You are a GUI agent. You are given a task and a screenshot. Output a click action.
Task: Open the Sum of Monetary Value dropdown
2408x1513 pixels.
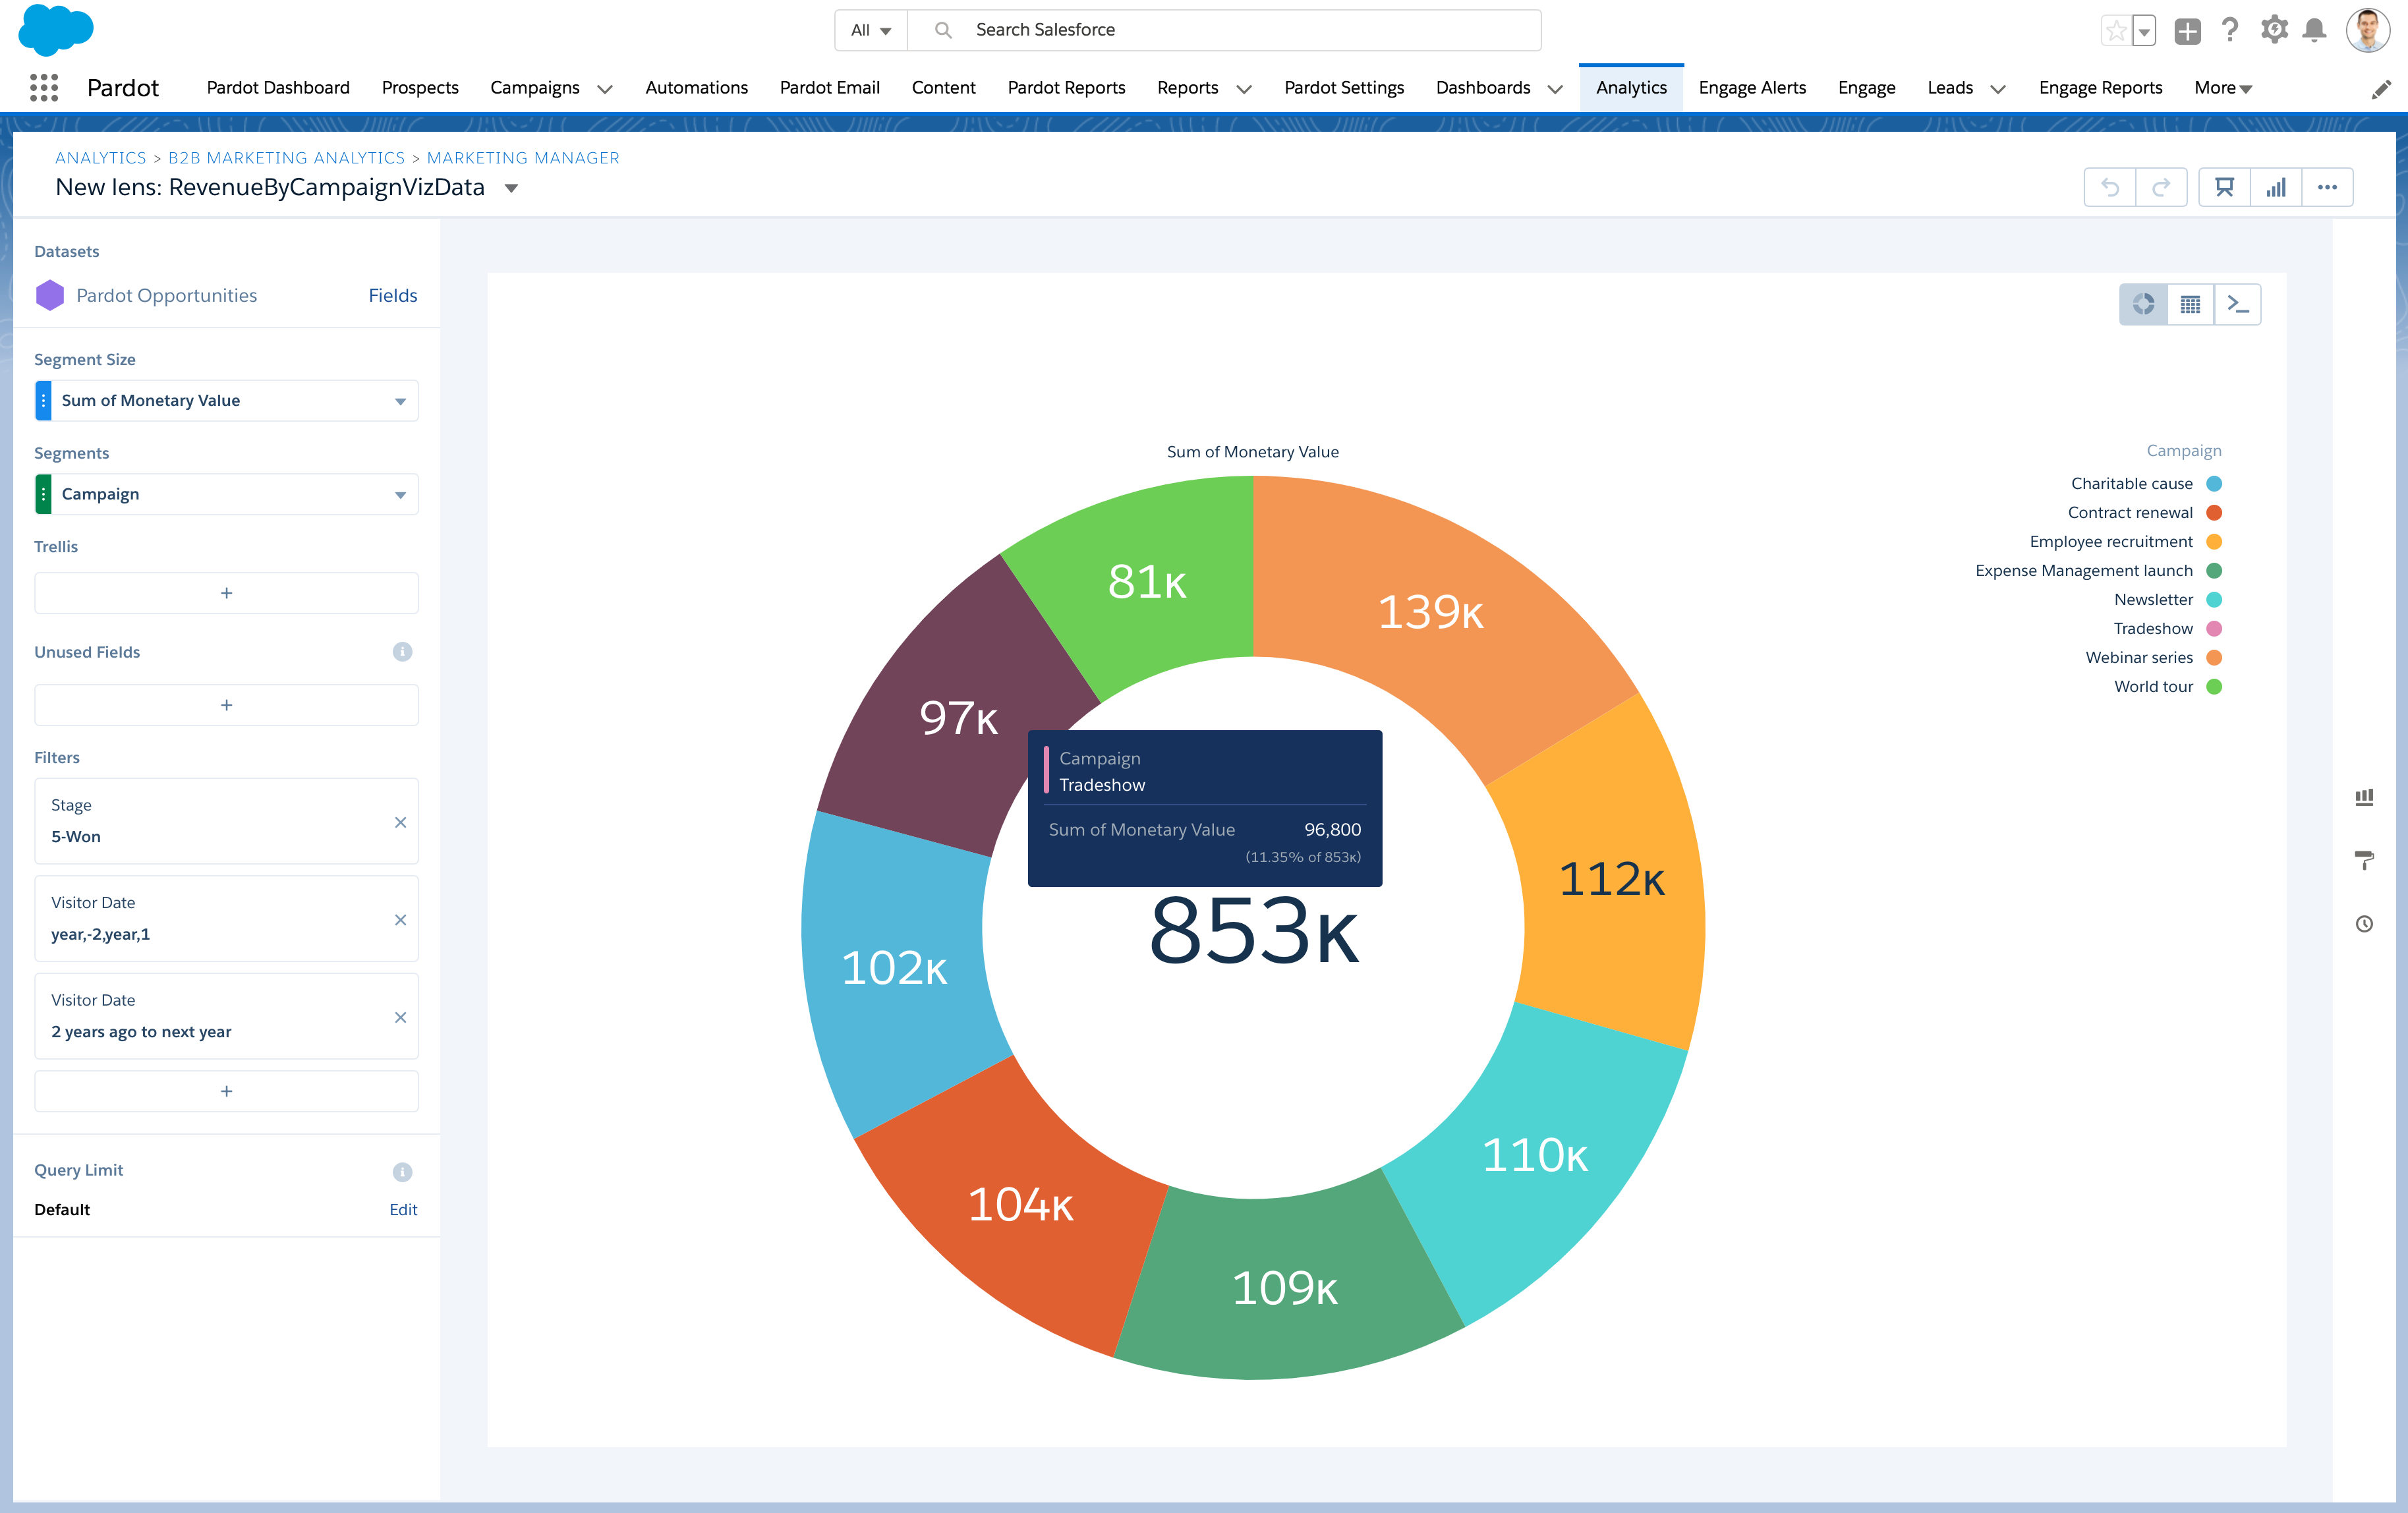[401, 400]
